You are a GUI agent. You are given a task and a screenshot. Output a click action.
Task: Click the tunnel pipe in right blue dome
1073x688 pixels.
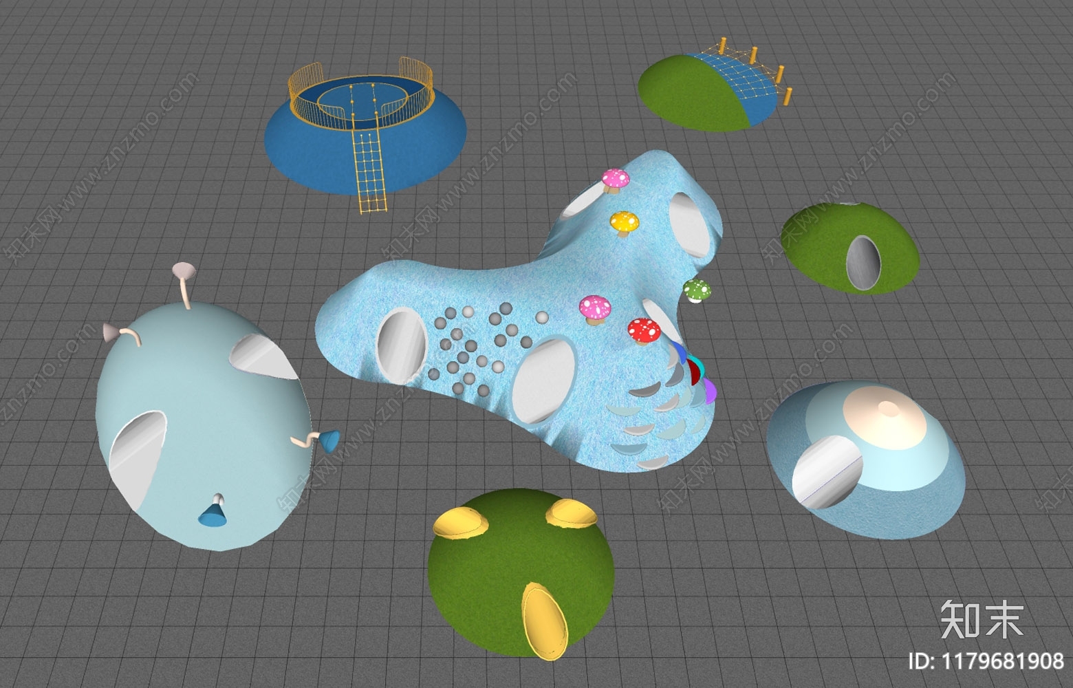point(827,473)
